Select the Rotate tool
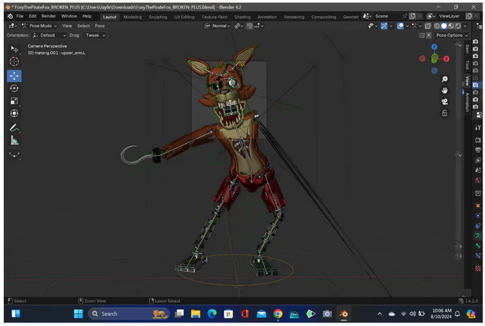 click(14, 89)
